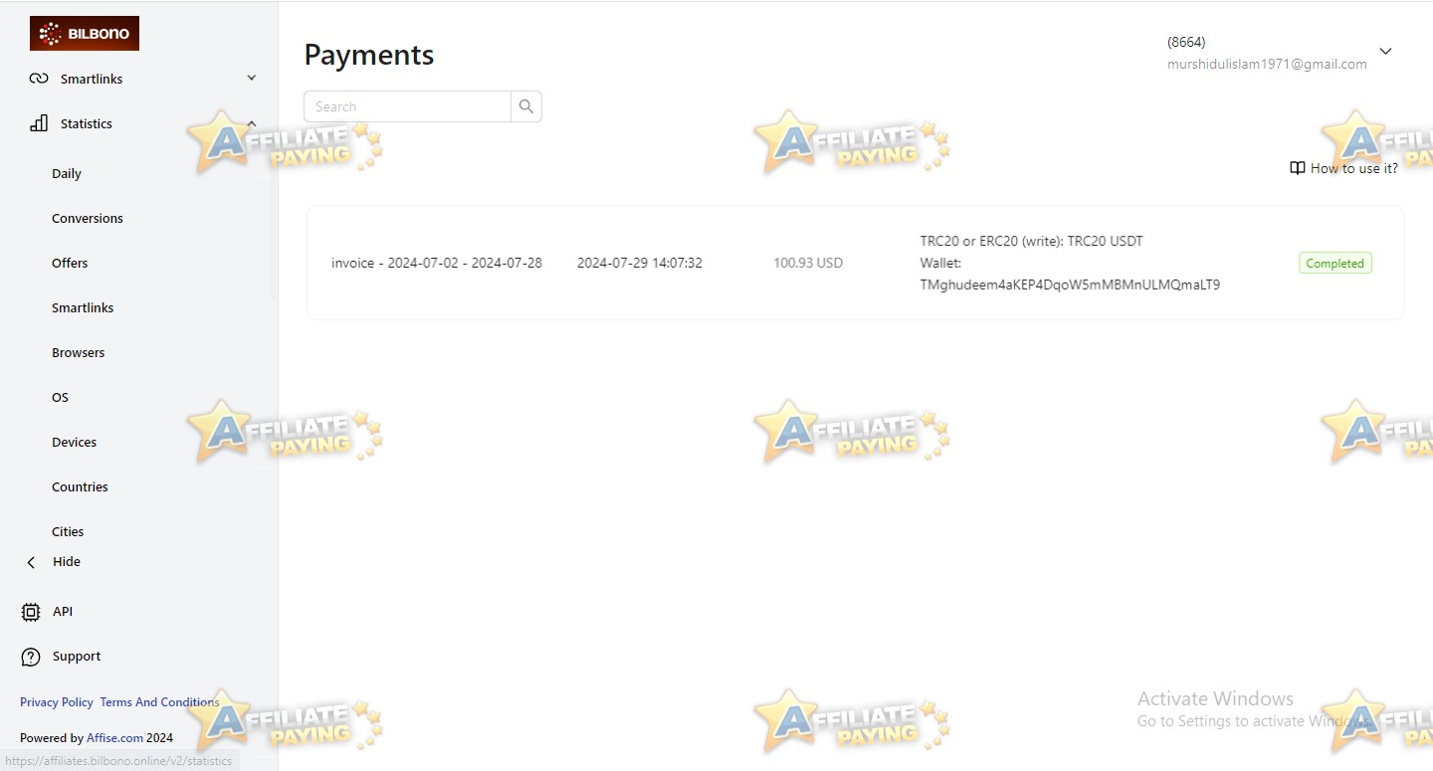Screen dimensions: 1433x771
Task: Open Devices statistics
Action: coord(75,442)
